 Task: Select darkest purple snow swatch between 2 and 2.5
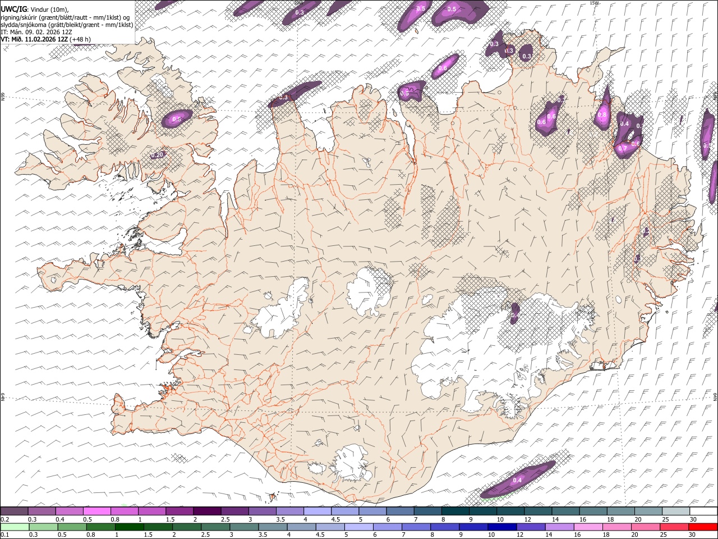click(x=207, y=511)
